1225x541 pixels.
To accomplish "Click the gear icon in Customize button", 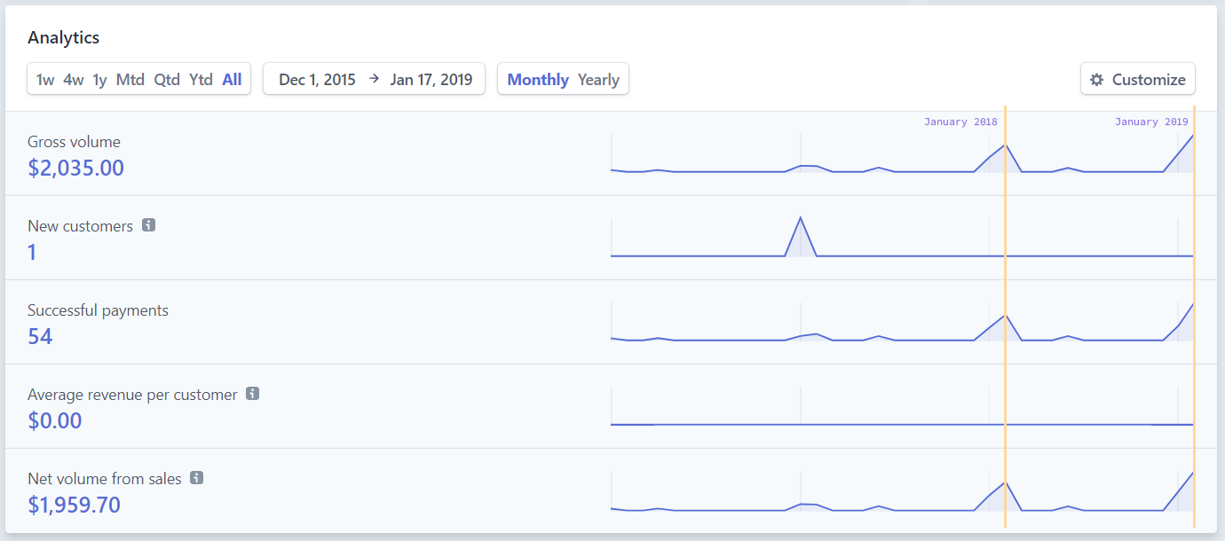I will tap(1097, 80).
